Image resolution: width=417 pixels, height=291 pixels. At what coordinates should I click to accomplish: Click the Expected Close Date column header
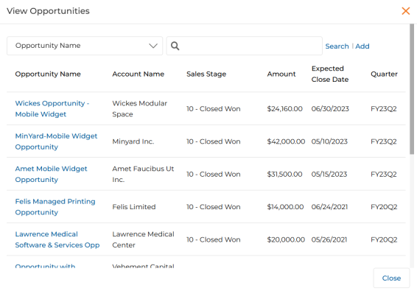330,74
